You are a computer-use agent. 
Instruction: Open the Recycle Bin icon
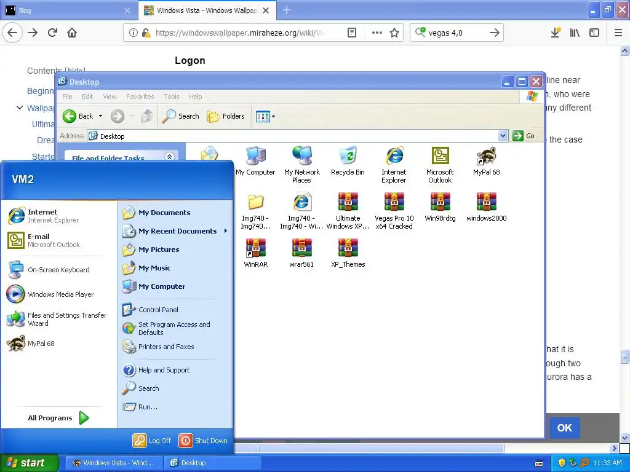[x=348, y=161]
